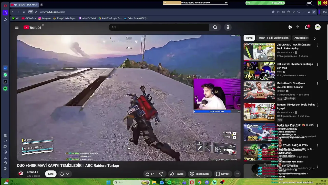Open YouTube notifications bell in header
The image size is (328, 185).
click(307, 27)
